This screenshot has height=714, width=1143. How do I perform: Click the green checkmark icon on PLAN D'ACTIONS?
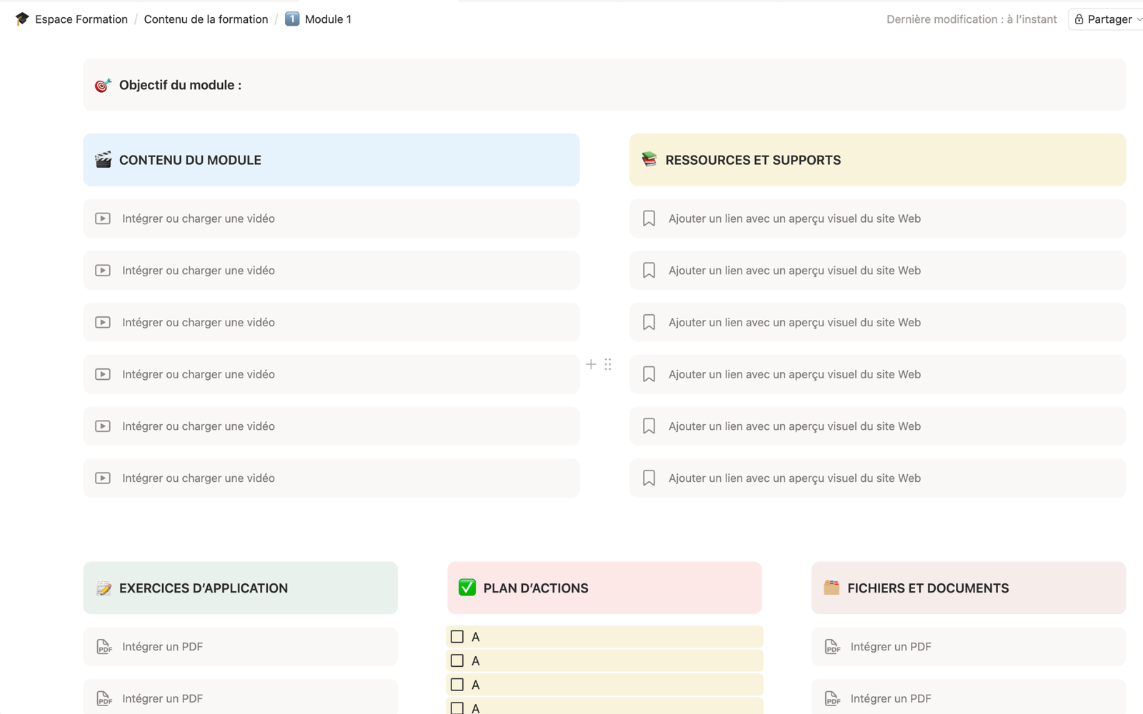pos(466,588)
